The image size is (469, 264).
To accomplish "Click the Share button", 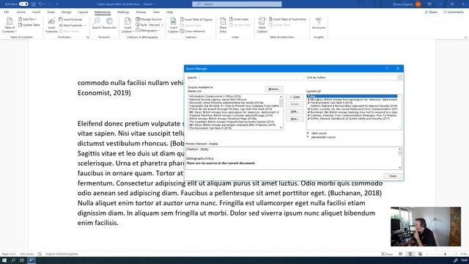I will pos(432,12).
